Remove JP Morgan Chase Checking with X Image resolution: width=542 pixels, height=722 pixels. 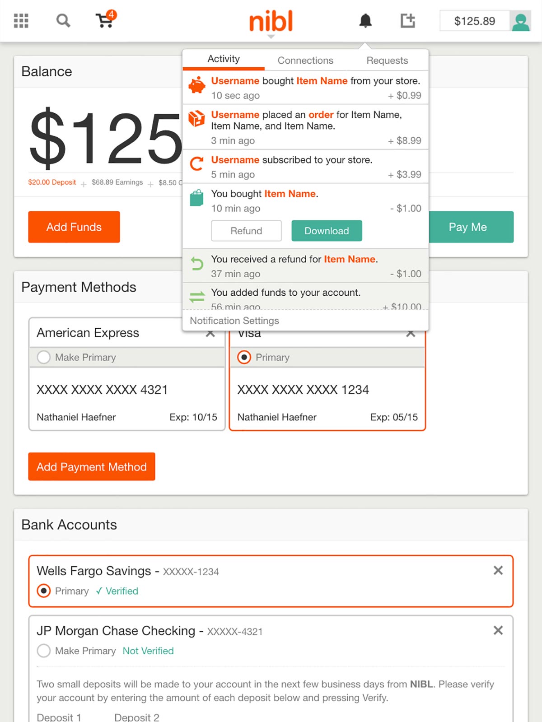(498, 630)
